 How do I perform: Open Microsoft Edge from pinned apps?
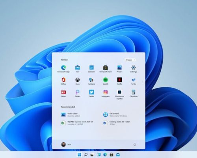tap(63, 69)
